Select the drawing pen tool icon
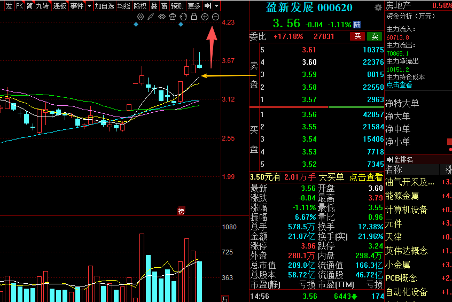This screenshot has height=302, width=452. [x=151, y=17]
